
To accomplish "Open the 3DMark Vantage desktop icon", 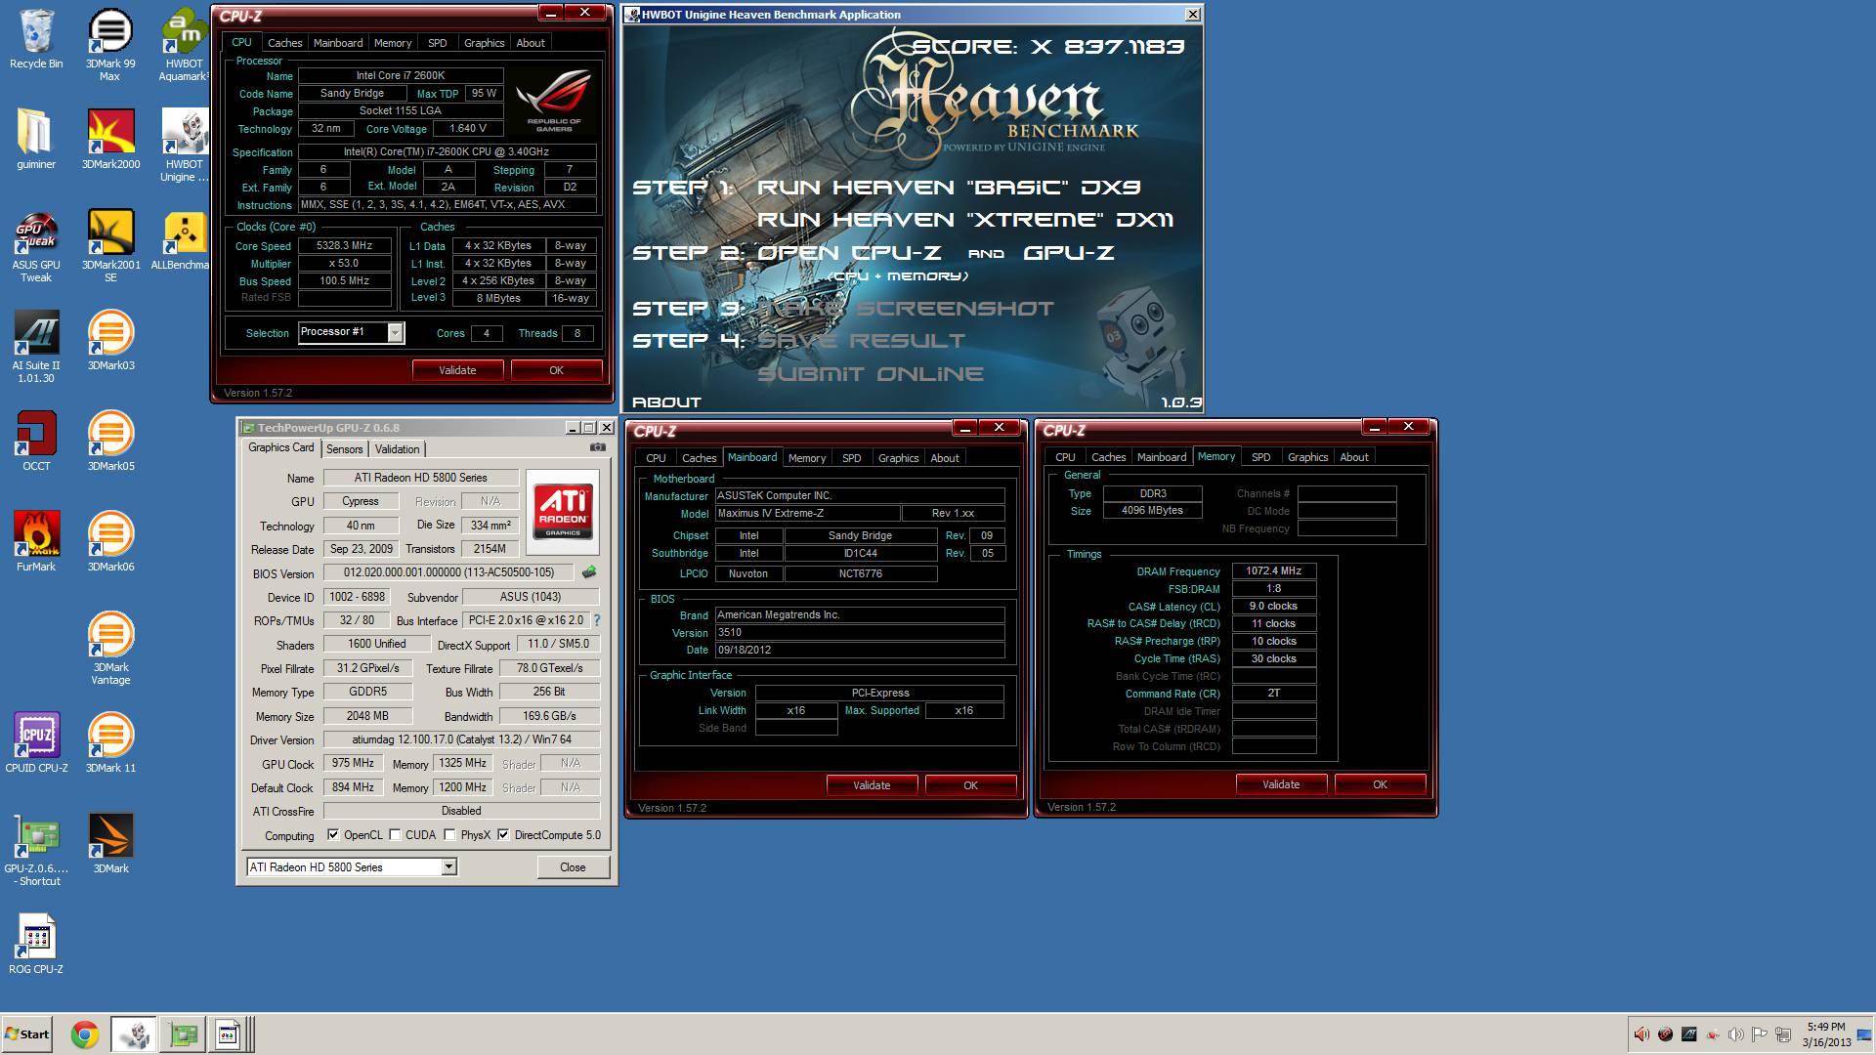I will coord(110,649).
